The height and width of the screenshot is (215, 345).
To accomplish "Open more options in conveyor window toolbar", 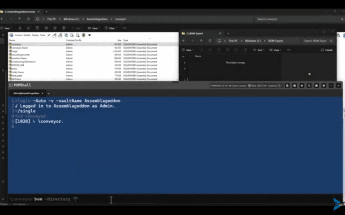I will (x=125, y=28).
